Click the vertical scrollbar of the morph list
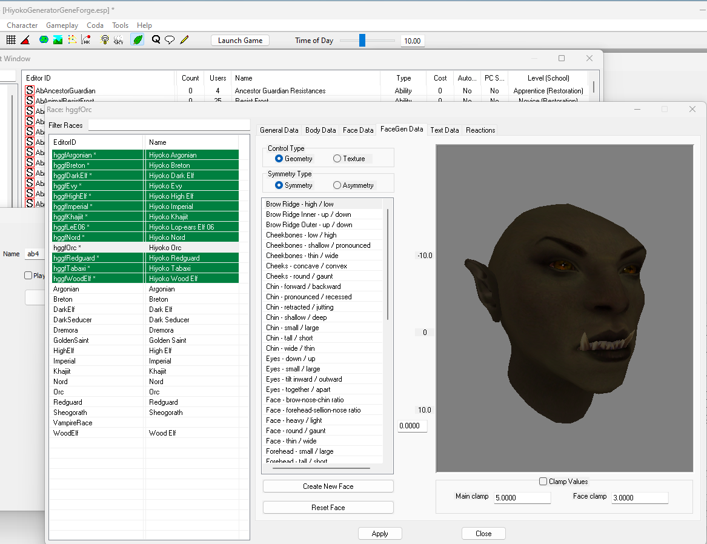The image size is (707, 544). [388, 265]
